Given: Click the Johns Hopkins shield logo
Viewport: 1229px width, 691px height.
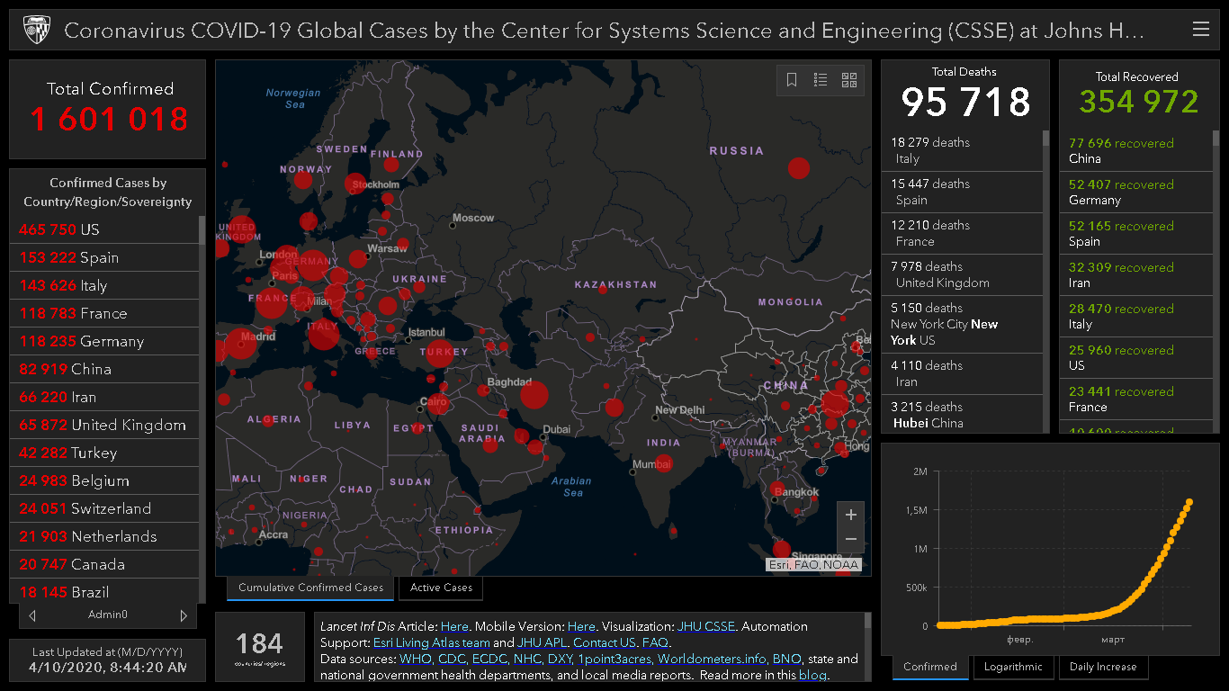Looking at the screenshot, I should tap(36, 31).
